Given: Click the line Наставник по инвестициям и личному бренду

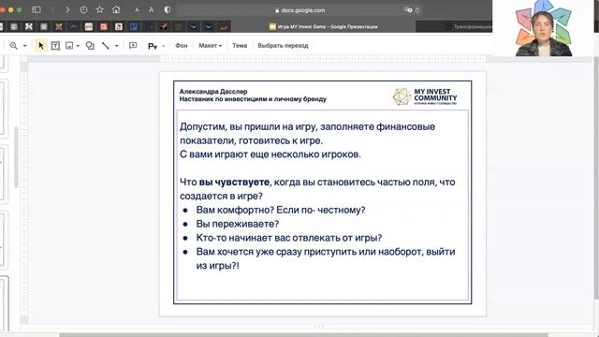Looking at the screenshot, I should (253, 99).
